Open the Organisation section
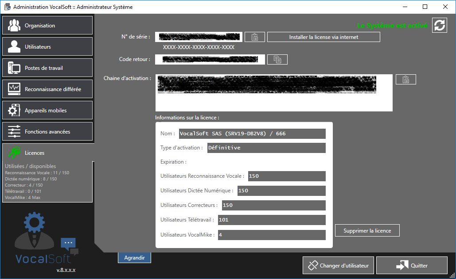 [47, 26]
